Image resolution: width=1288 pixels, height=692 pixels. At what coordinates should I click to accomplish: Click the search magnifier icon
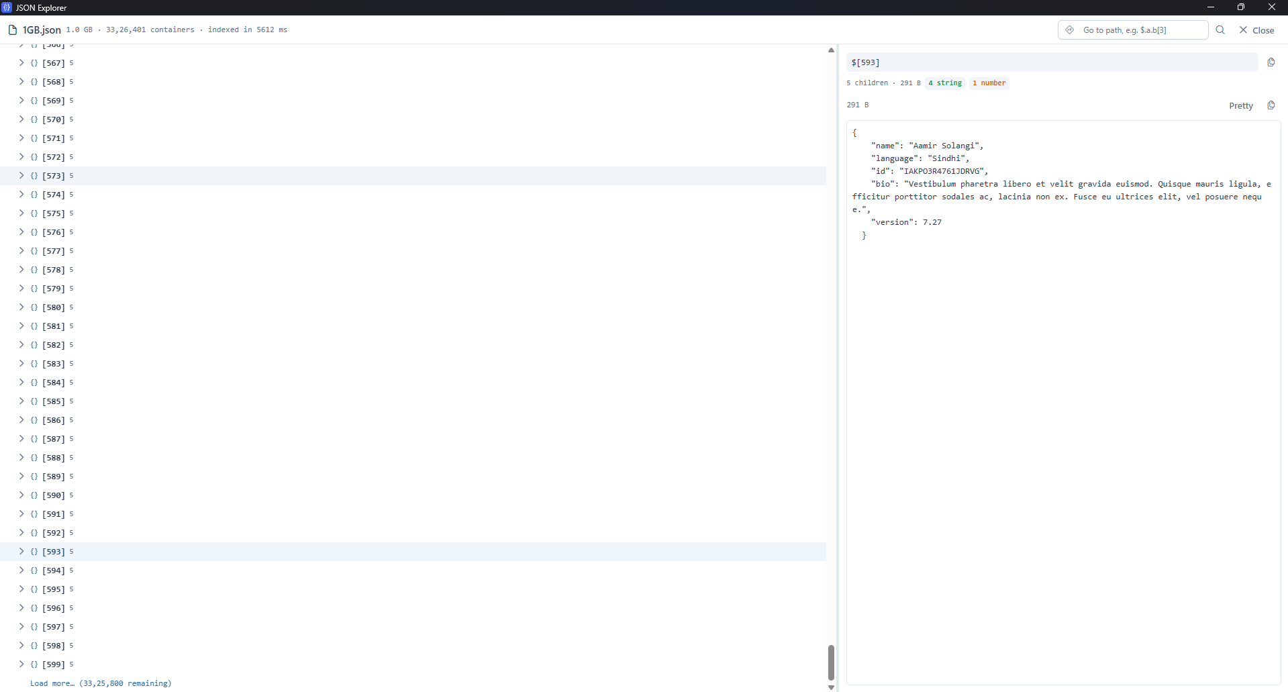[x=1220, y=30]
